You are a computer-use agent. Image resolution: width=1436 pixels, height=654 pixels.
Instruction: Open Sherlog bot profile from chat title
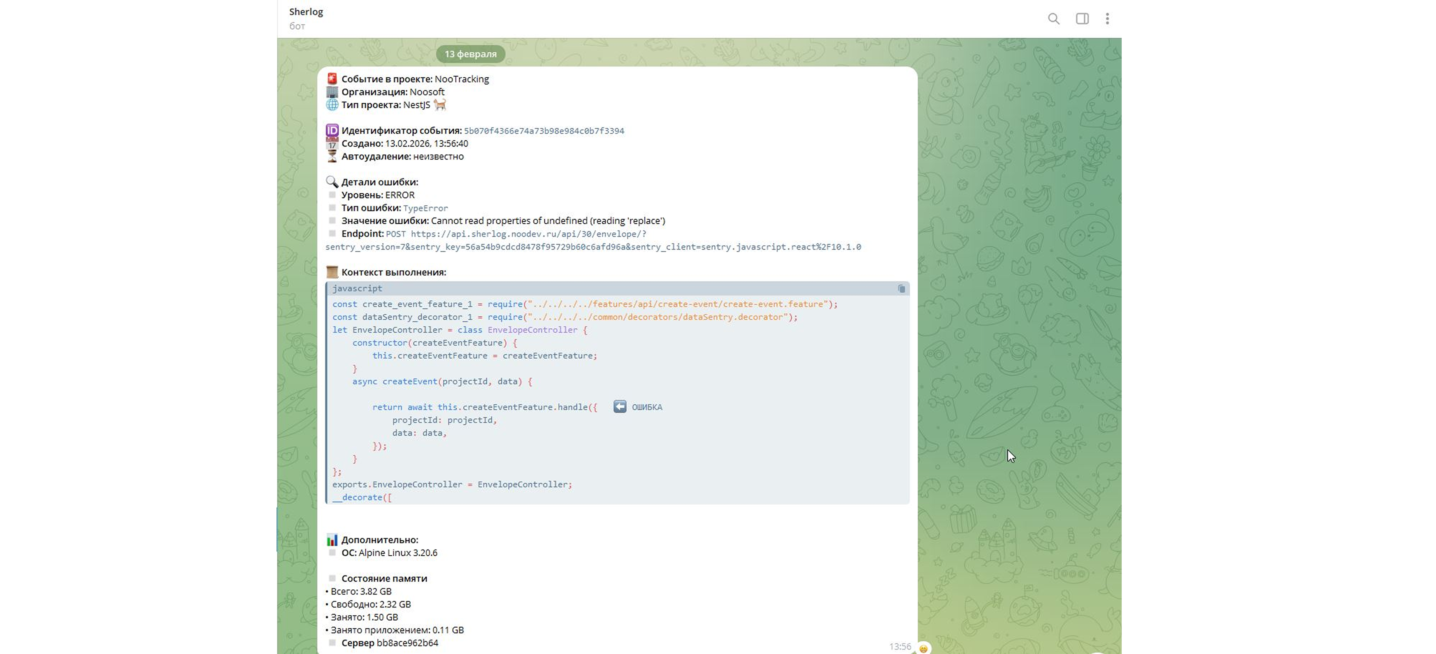pos(306,12)
